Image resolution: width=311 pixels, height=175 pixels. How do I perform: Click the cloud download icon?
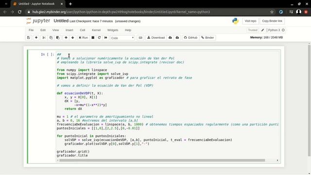click(x=170, y=38)
